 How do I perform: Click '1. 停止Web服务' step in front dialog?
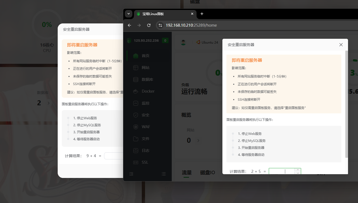(250, 134)
